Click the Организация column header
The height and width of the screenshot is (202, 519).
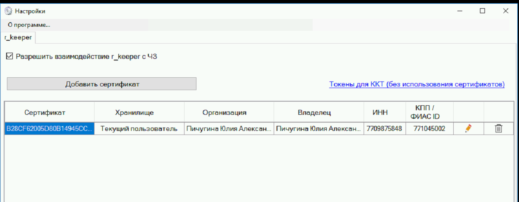(x=224, y=112)
